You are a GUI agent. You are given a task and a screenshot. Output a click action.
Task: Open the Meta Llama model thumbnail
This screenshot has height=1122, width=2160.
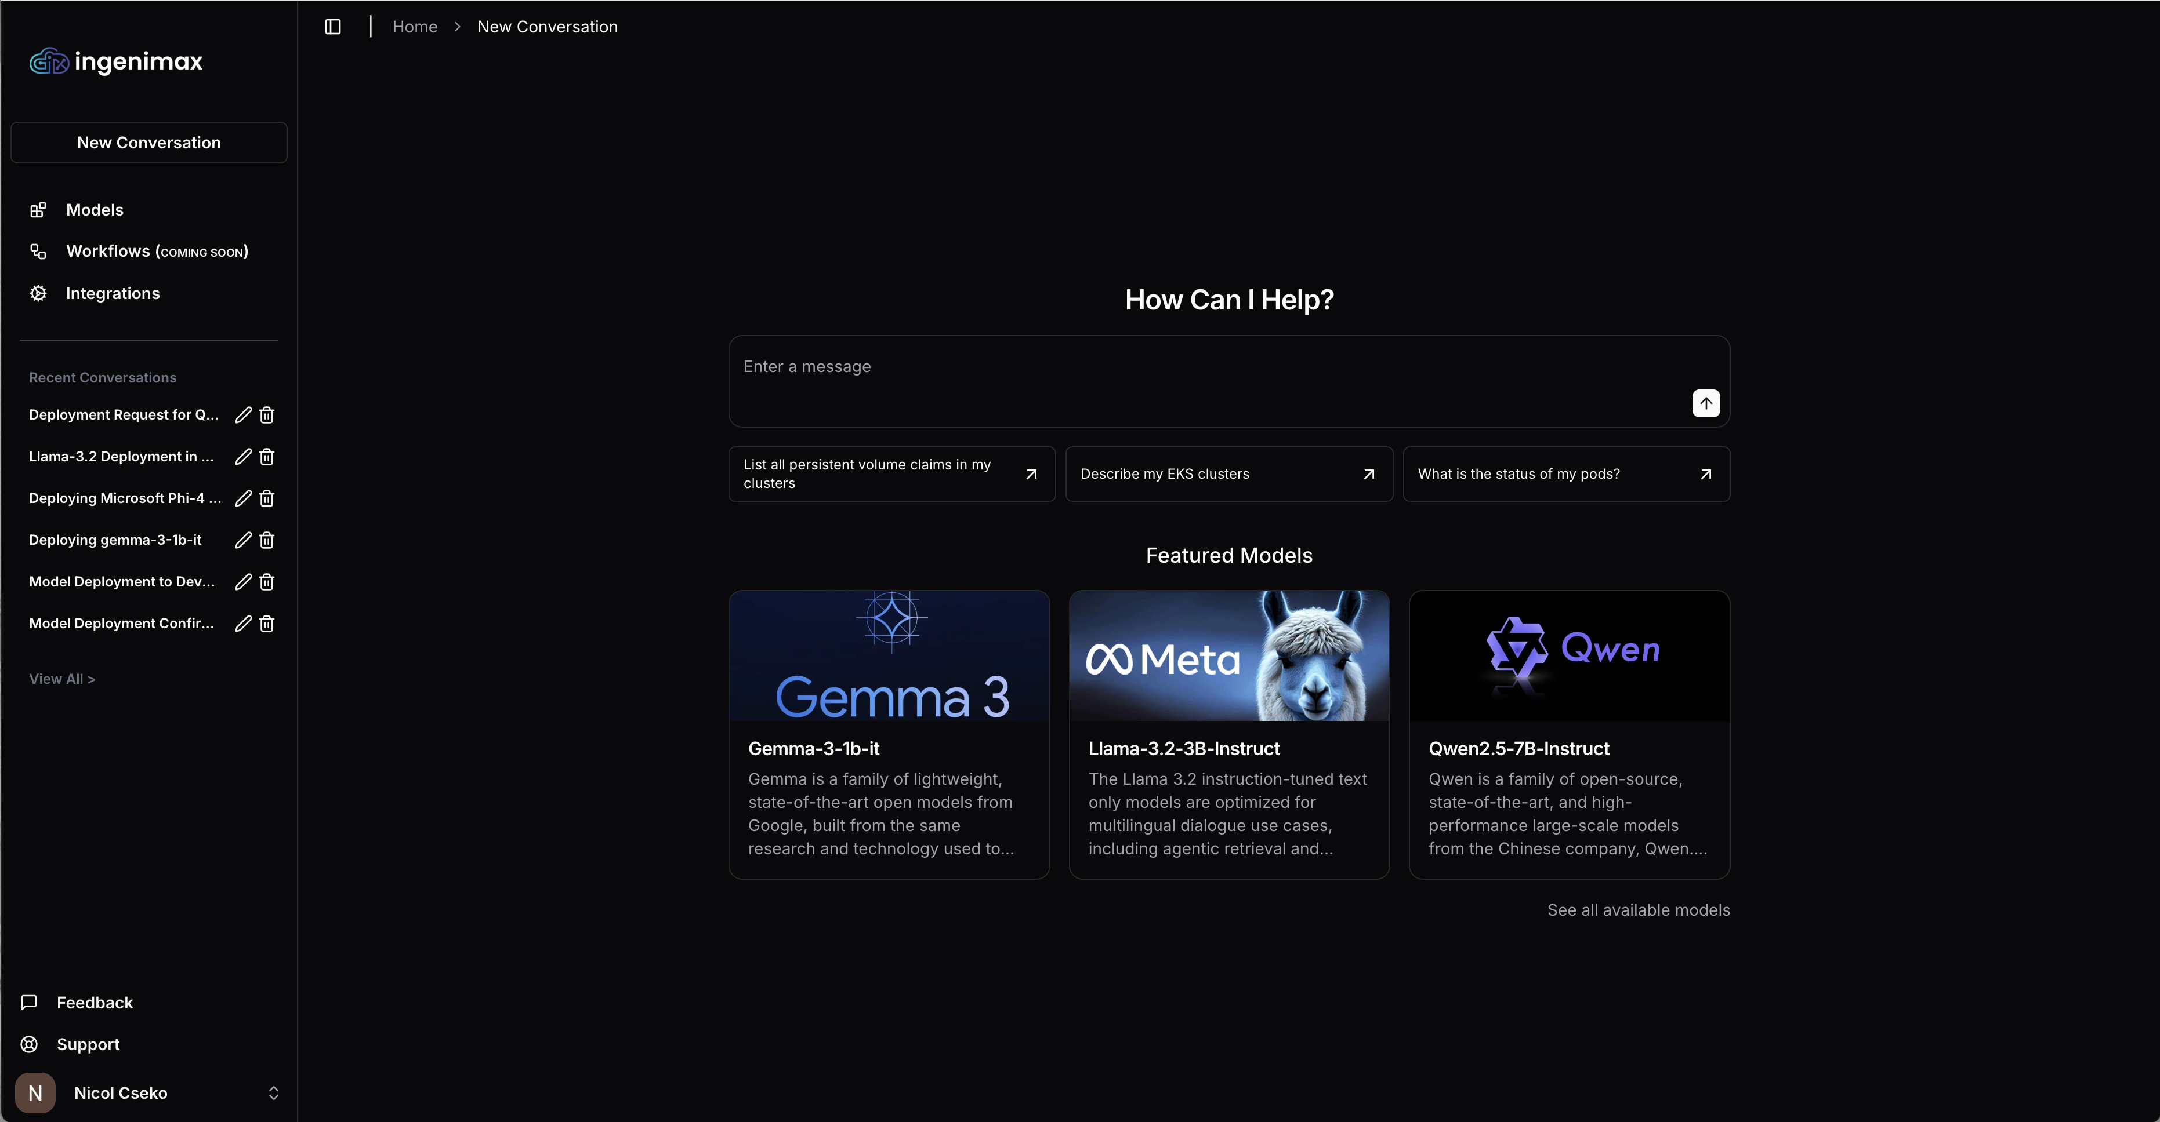tap(1229, 655)
